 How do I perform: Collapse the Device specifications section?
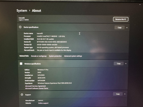pos(127,28)
